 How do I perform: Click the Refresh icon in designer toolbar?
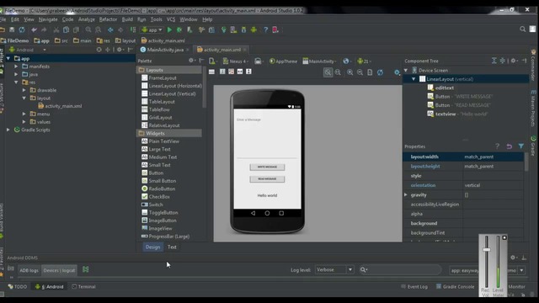click(x=380, y=72)
